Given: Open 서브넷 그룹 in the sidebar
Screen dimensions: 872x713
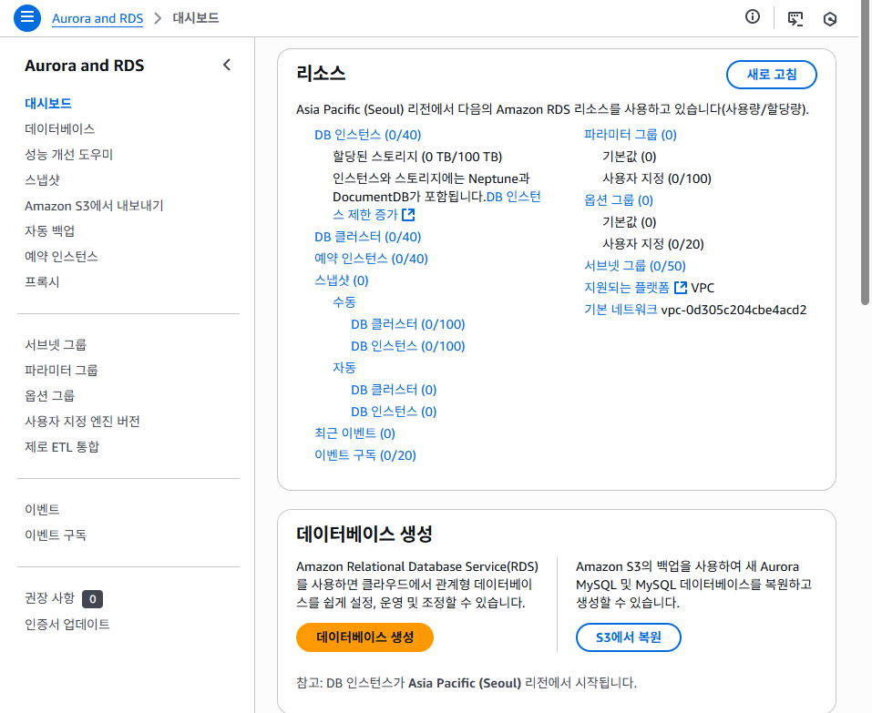Looking at the screenshot, I should [56, 344].
